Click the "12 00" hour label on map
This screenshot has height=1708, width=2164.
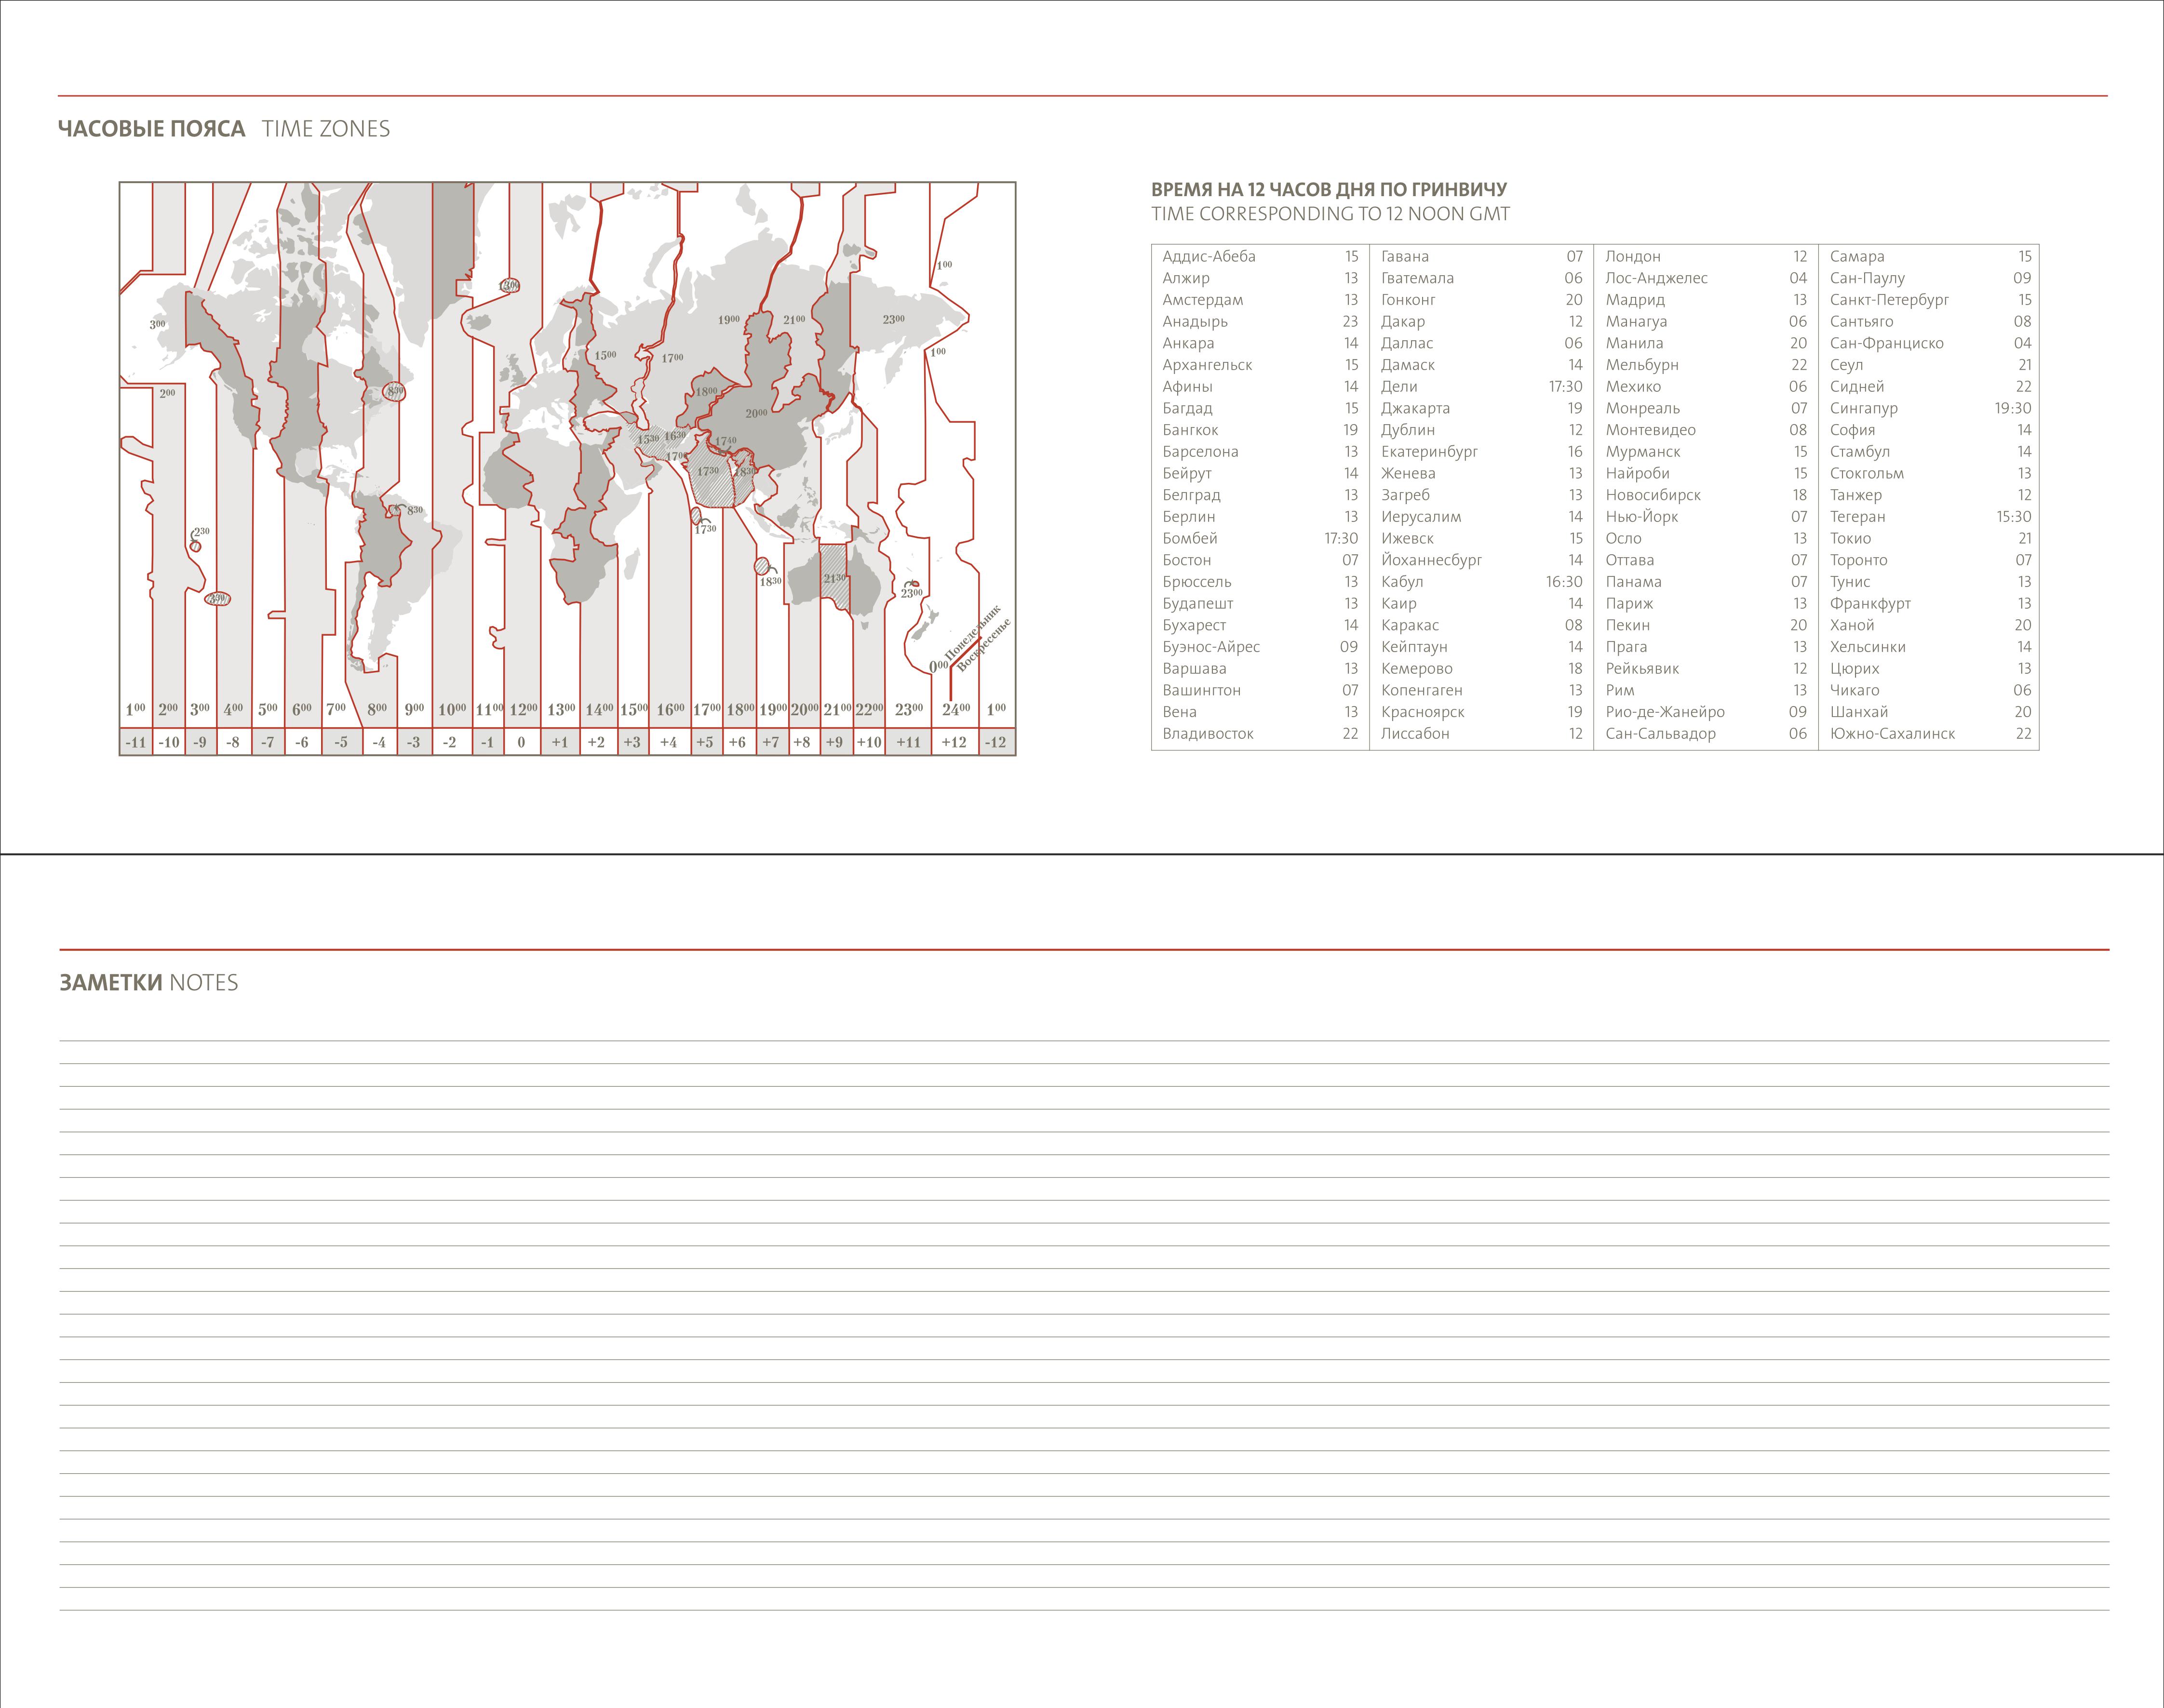click(524, 709)
